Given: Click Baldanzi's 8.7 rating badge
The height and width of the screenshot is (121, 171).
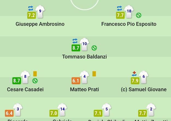Looking at the screenshot, I should (x=76, y=48).
